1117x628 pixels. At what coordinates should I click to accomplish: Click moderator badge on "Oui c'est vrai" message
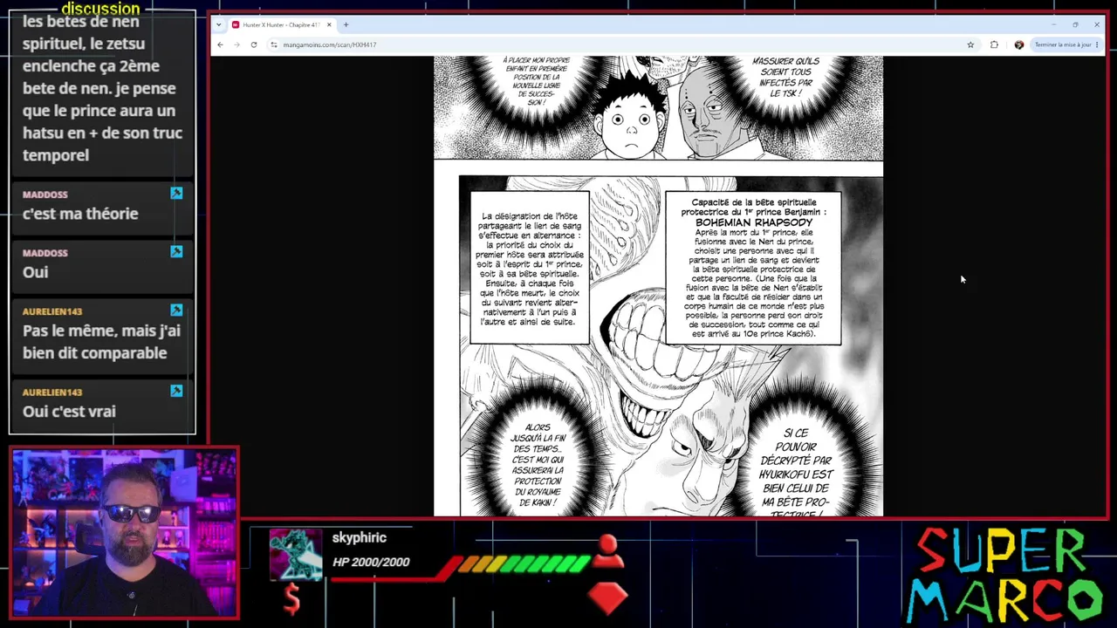pos(176,391)
